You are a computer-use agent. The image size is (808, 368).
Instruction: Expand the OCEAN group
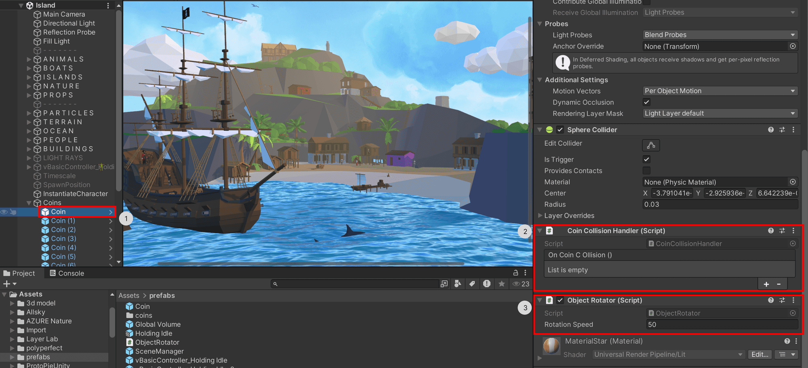[x=29, y=131]
